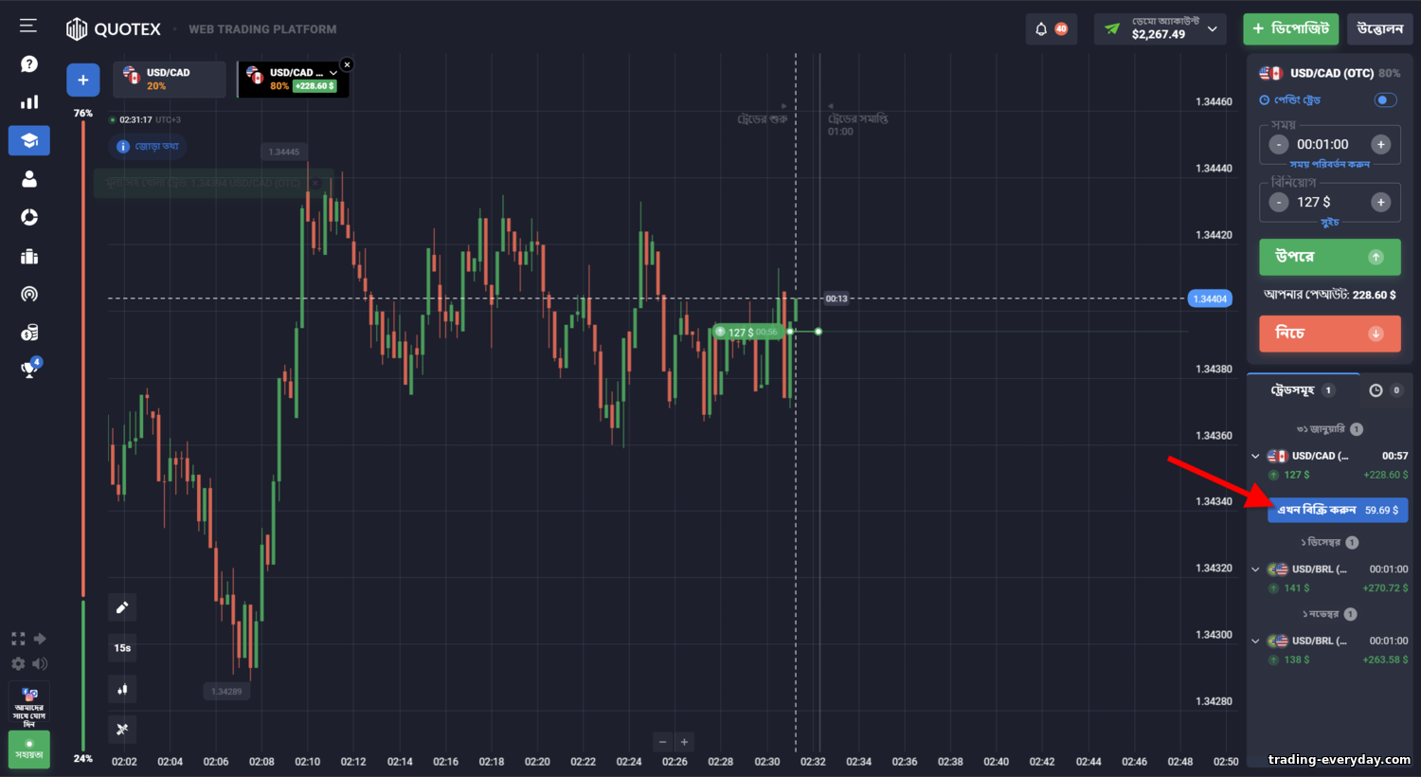
Task: Switch to the USD/CAD 20% asset tab
Action: [170, 80]
